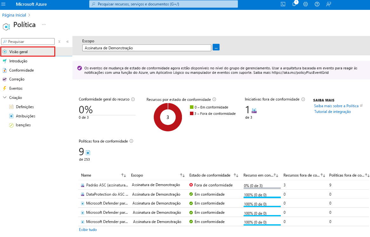This screenshot has width=370, height=237.
Task: Open portal settings gear
Action: pos(306,4)
